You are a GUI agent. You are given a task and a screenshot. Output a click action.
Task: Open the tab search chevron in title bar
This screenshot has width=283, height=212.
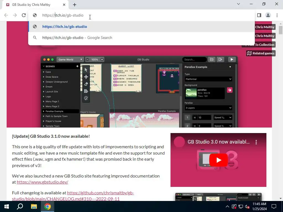coord(239,4)
